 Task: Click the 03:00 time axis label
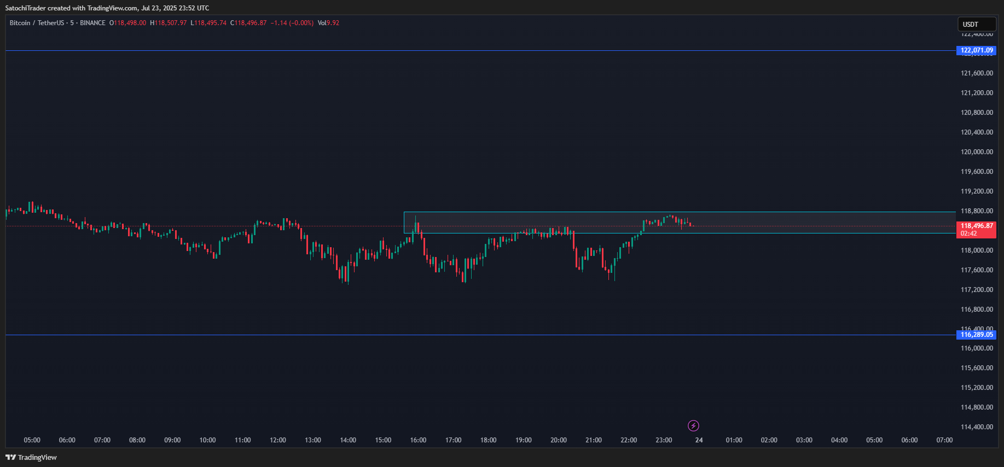804,440
